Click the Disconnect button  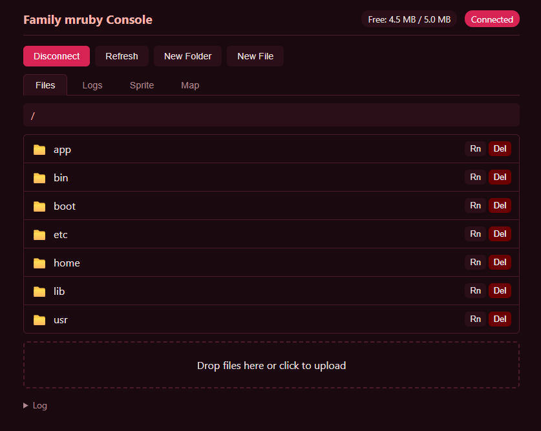pyautogui.click(x=57, y=56)
